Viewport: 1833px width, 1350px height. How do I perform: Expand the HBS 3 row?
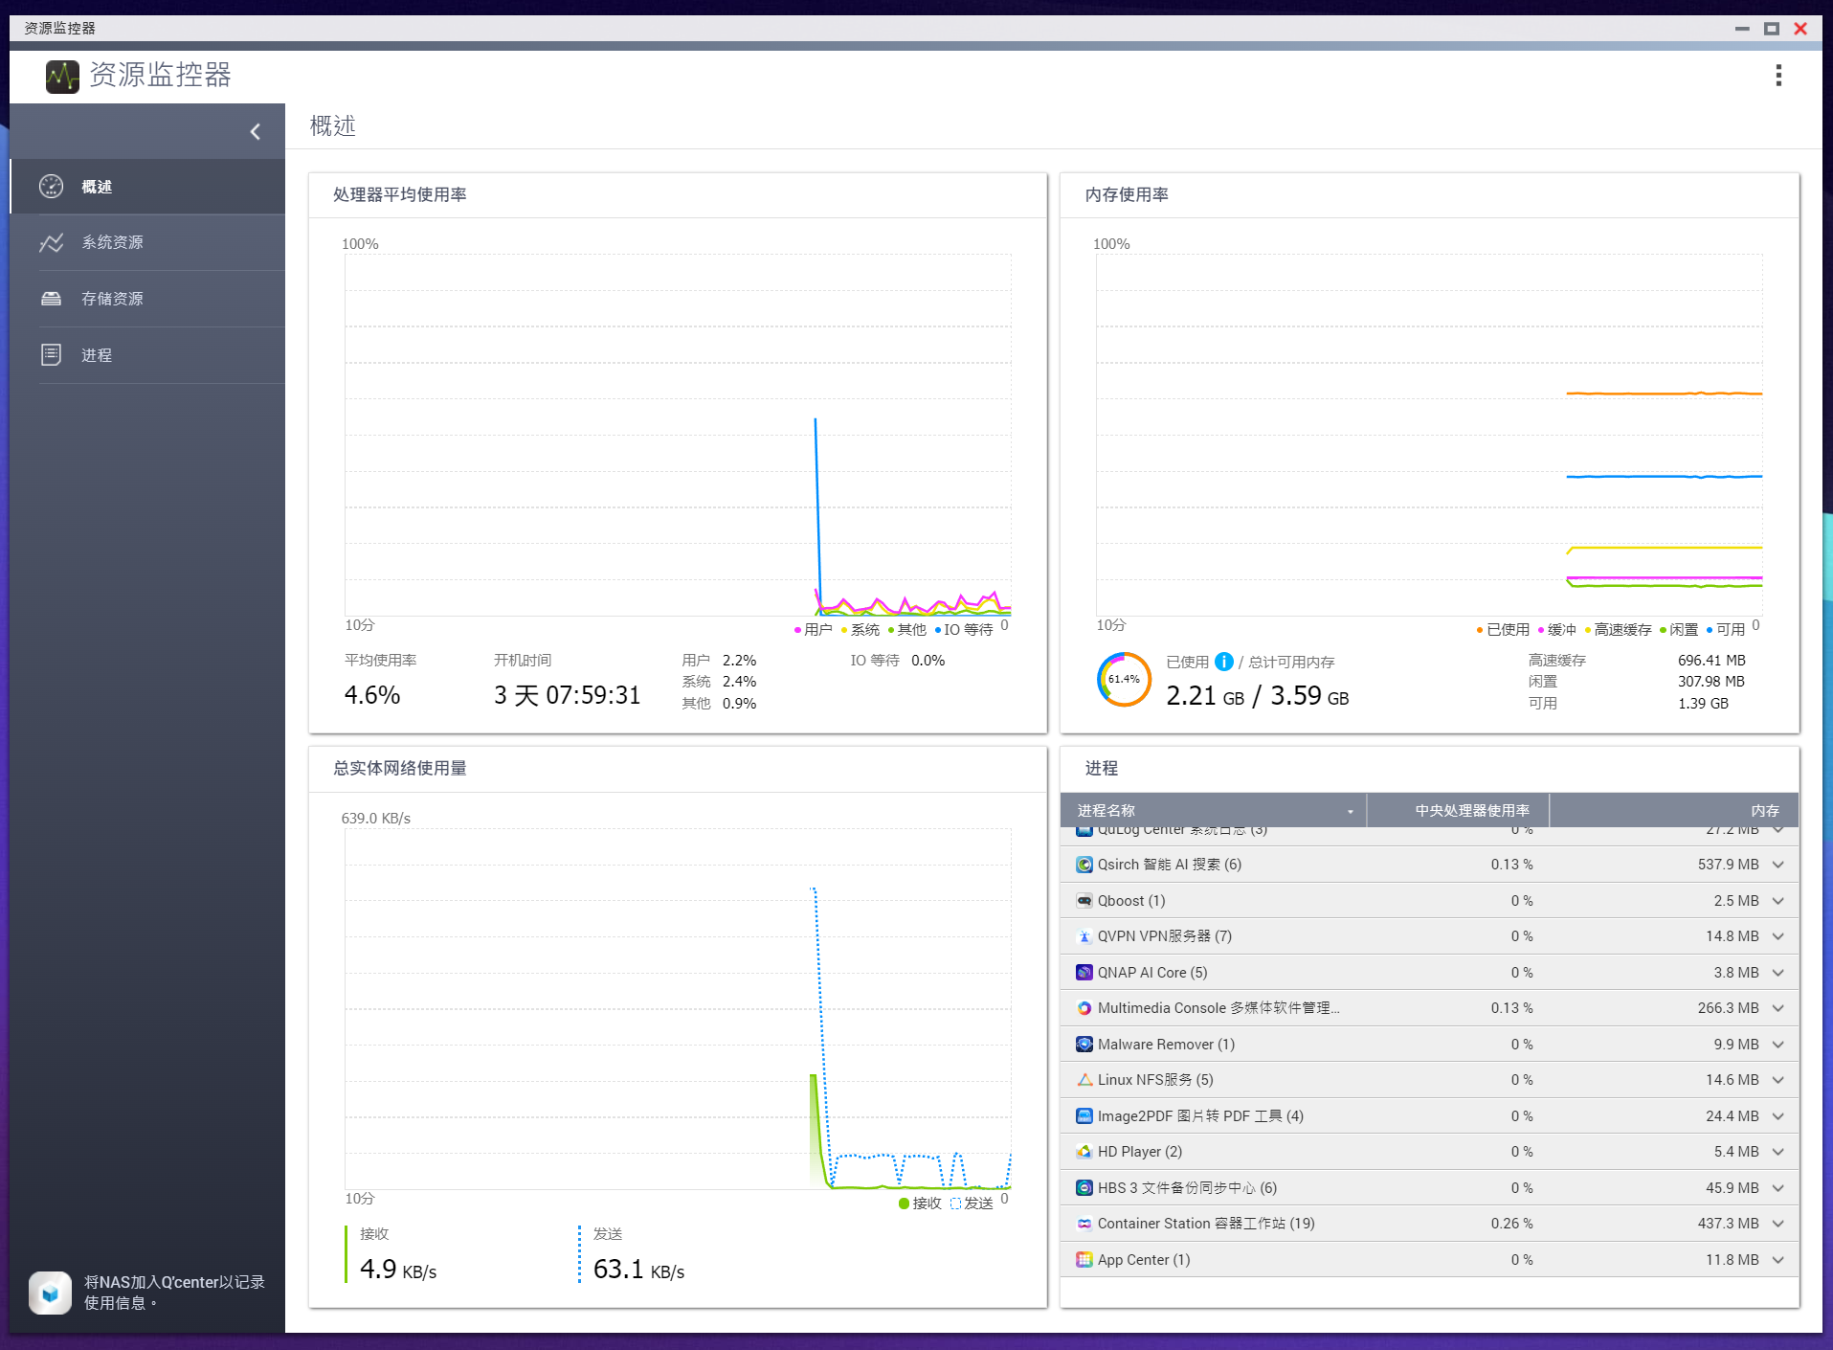tap(1778, 1188)
